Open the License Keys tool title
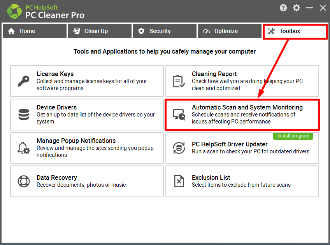 pyautogui.click(x=55, y=74)
